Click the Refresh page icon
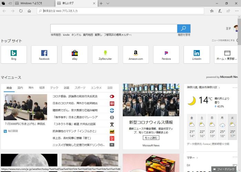The width and height of the screenshot is (241, 172). 21,11
